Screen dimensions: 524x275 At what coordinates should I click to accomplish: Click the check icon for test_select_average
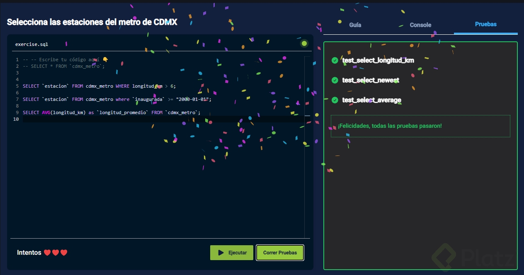[335, 100]
